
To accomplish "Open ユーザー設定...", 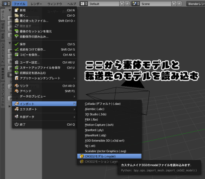I will [x=44, y=62].
